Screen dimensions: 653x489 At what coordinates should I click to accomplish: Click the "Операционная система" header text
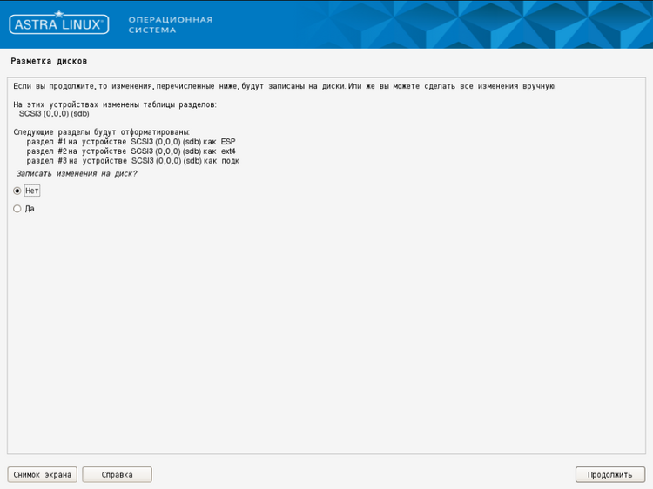click(170, 24)
